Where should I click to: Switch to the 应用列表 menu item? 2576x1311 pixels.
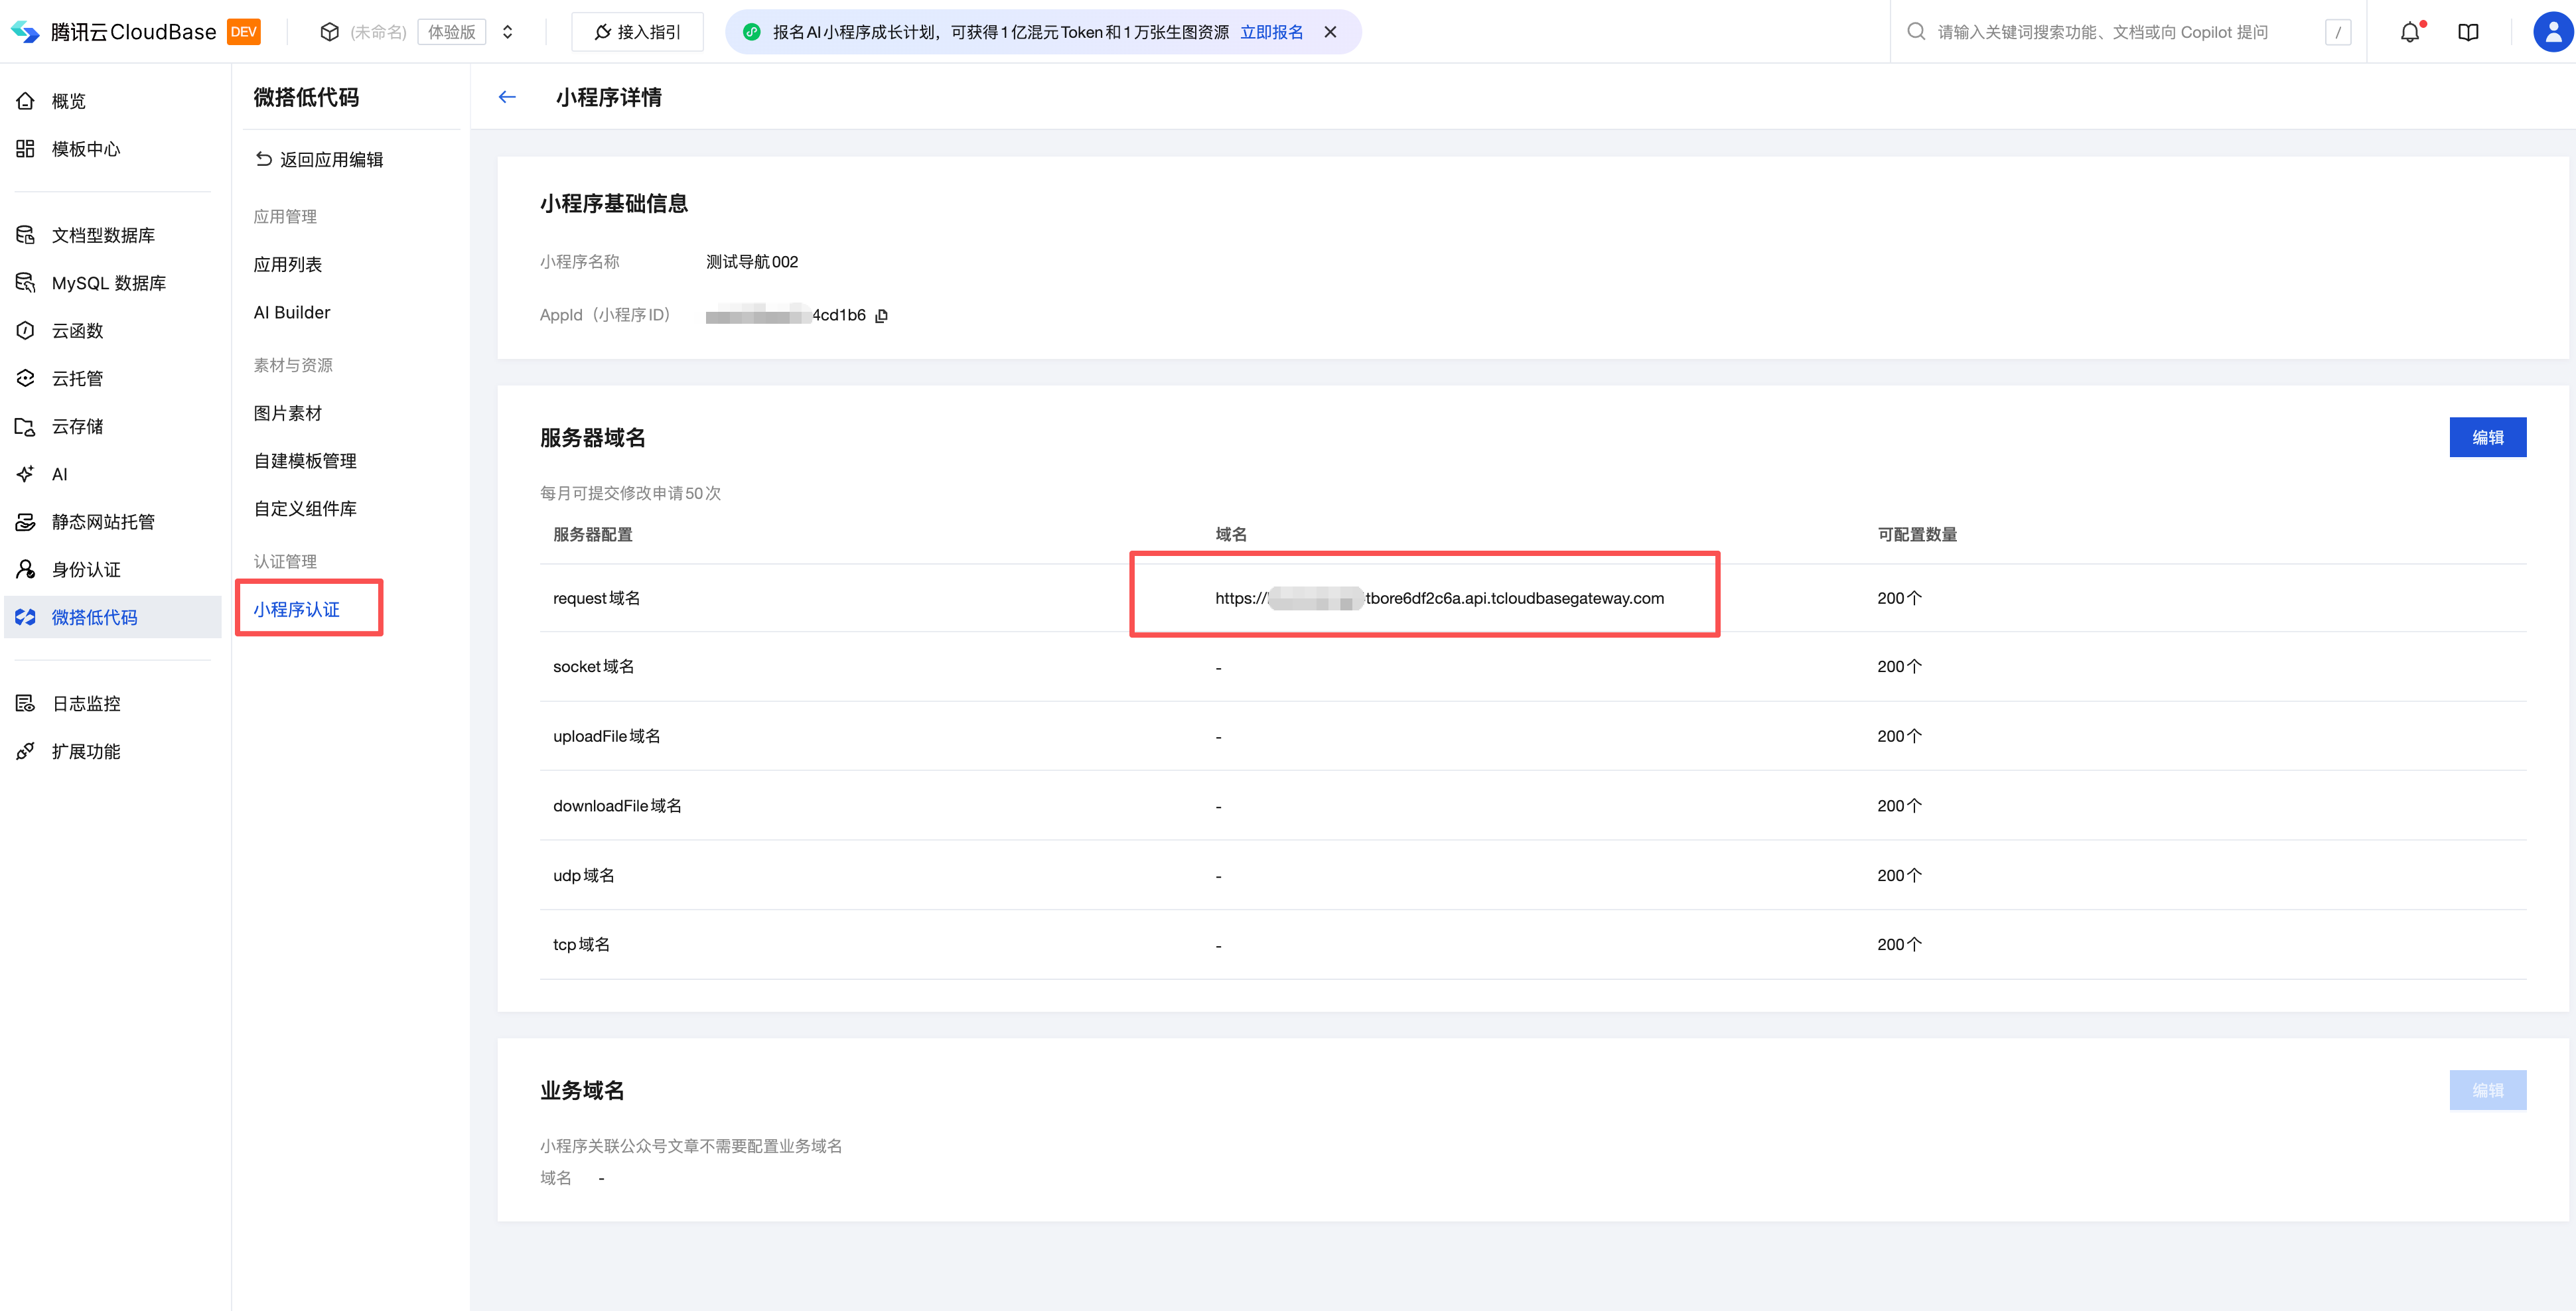coord(289,264)
